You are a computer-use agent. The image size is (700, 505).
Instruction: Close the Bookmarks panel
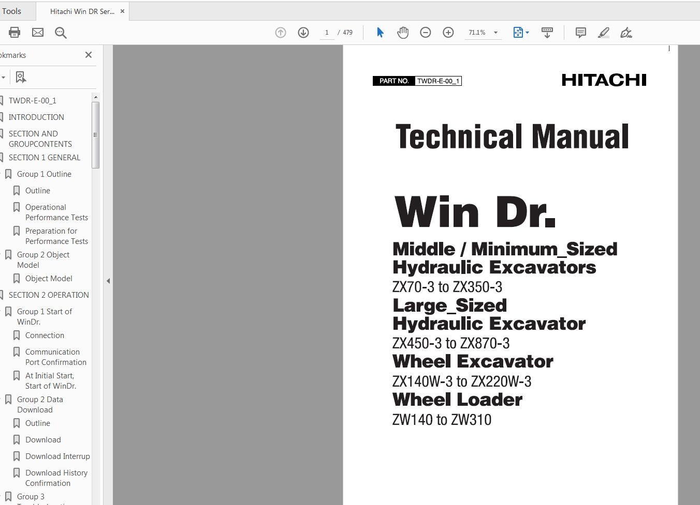(x=89, y=55)
